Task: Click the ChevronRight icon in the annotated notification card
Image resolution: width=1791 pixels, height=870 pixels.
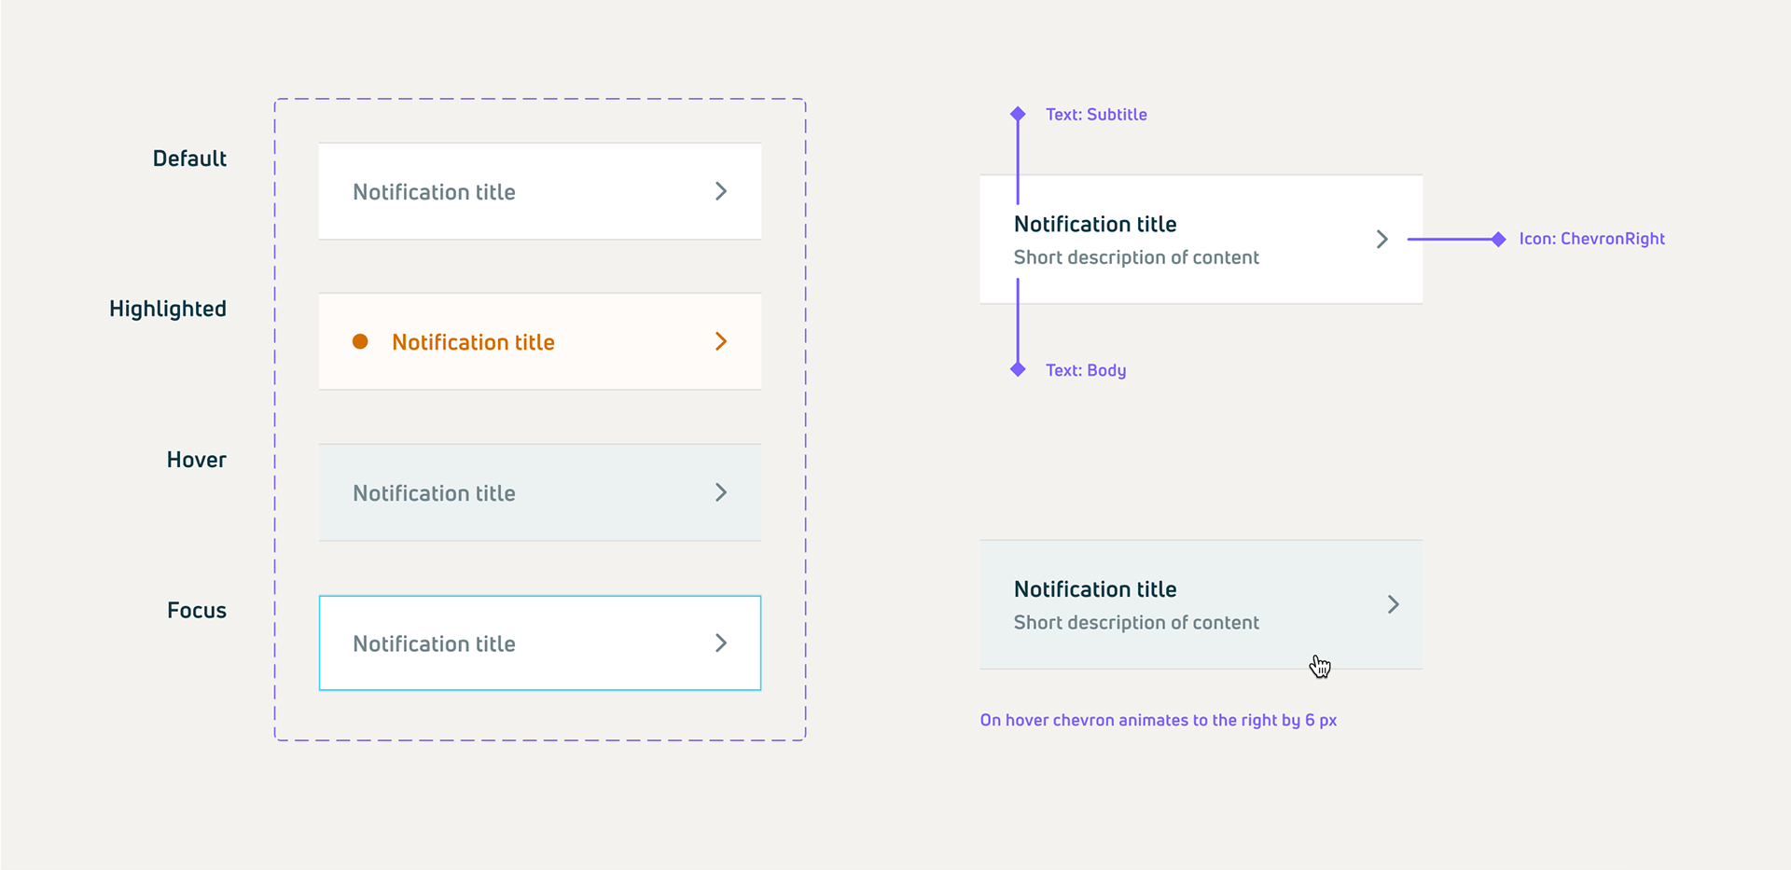Action: (x=1382, y=240)
